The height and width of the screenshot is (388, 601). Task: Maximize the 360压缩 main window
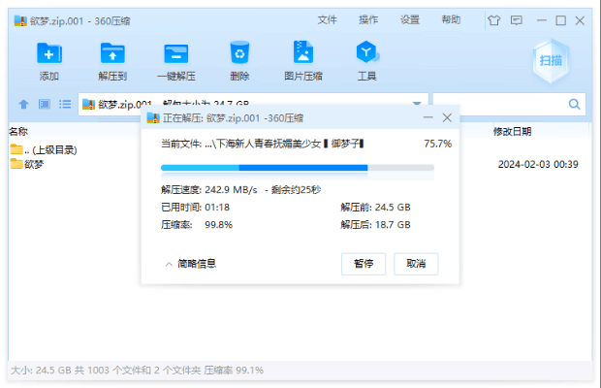pos(560,20)
